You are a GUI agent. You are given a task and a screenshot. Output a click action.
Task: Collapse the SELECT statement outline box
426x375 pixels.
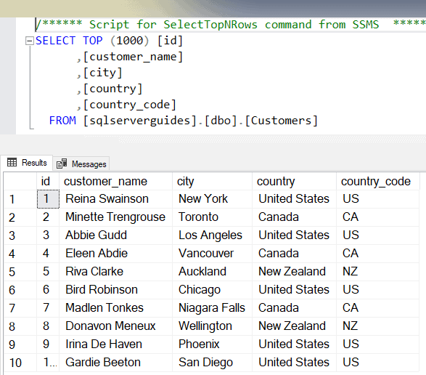[x=29, y=41]
